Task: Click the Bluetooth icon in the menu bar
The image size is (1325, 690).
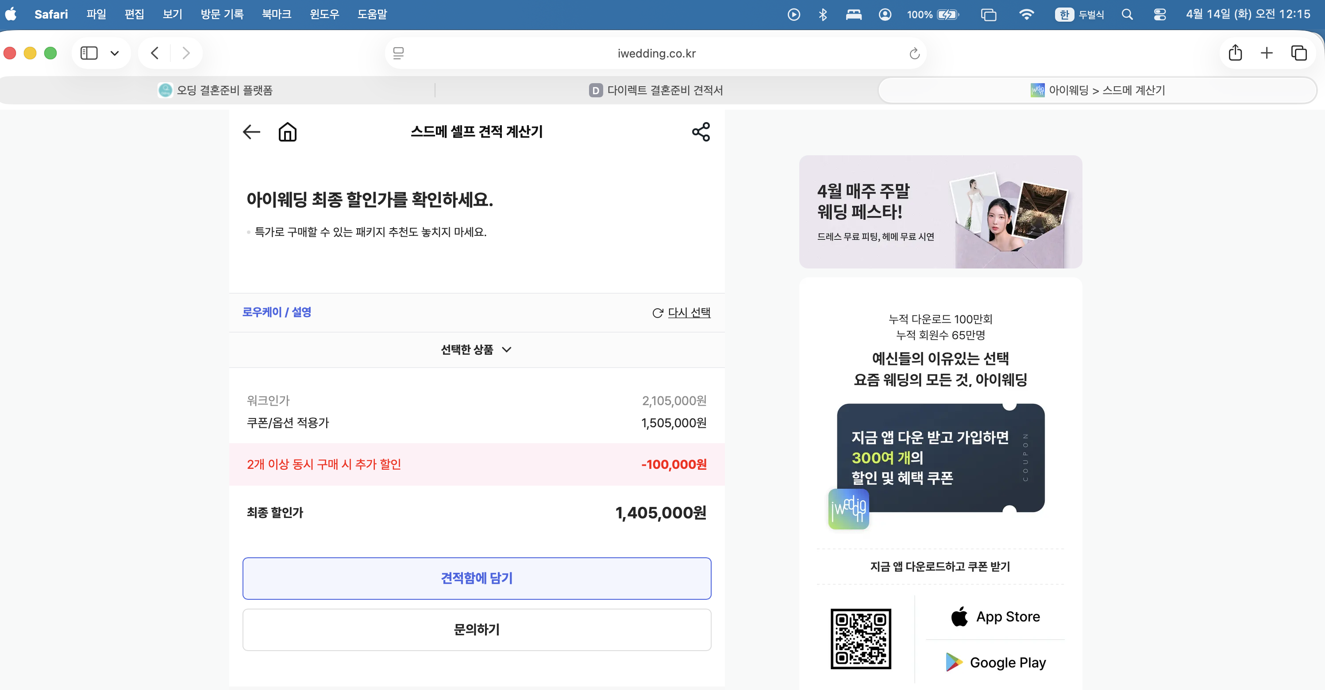Action: pyautogui.click(x=822, y=14)
